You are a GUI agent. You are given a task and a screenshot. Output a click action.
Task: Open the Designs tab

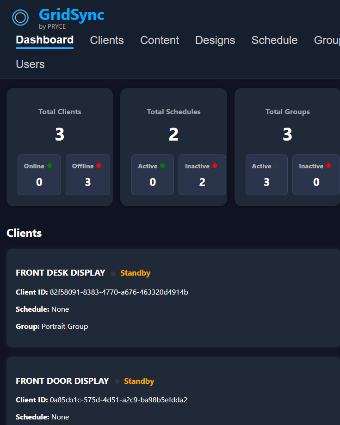(x=215, y=40)
